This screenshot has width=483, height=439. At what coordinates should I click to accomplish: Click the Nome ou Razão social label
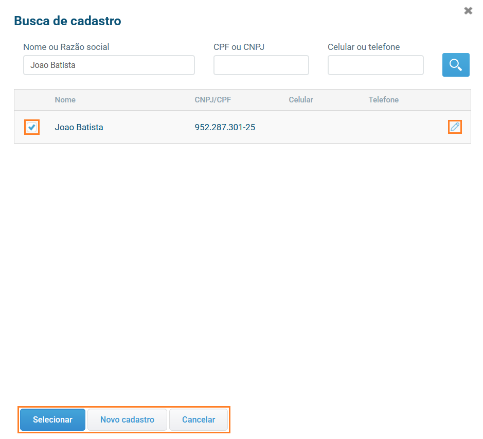[66, 47]
